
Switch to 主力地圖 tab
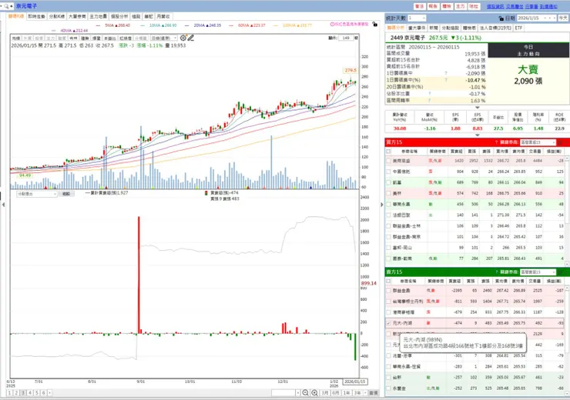98,16
